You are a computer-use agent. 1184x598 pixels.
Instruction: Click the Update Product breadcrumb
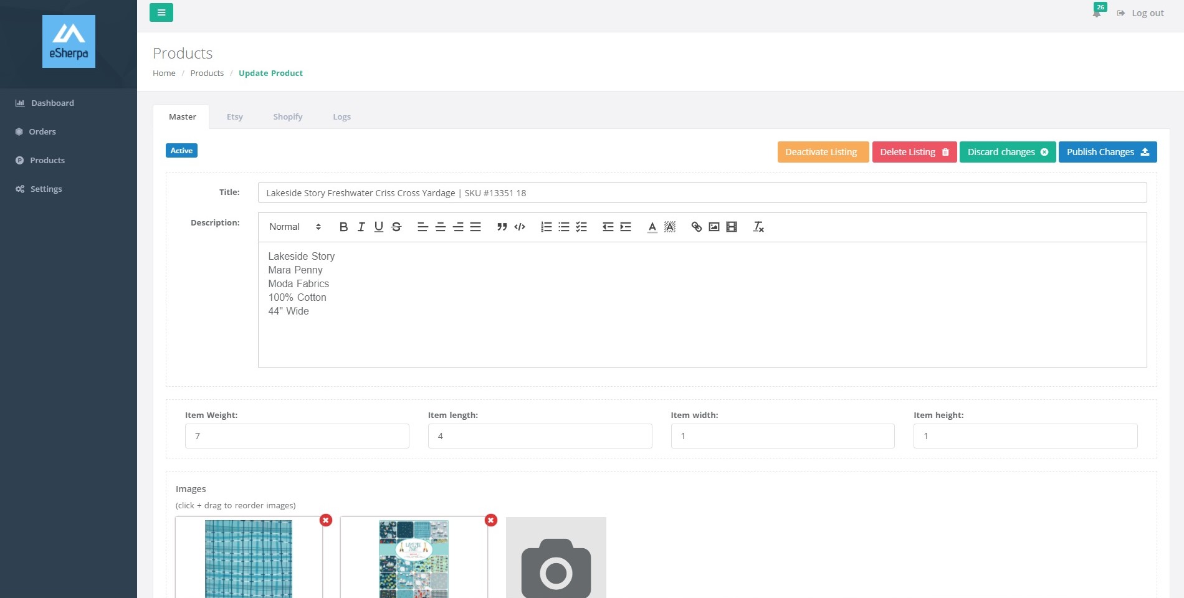tap(270, 73)
